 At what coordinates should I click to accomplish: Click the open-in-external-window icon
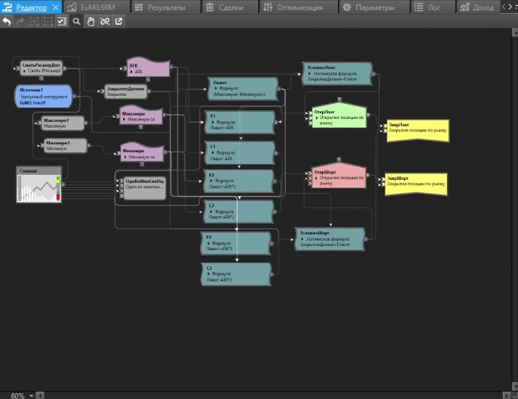coord(118,21)
